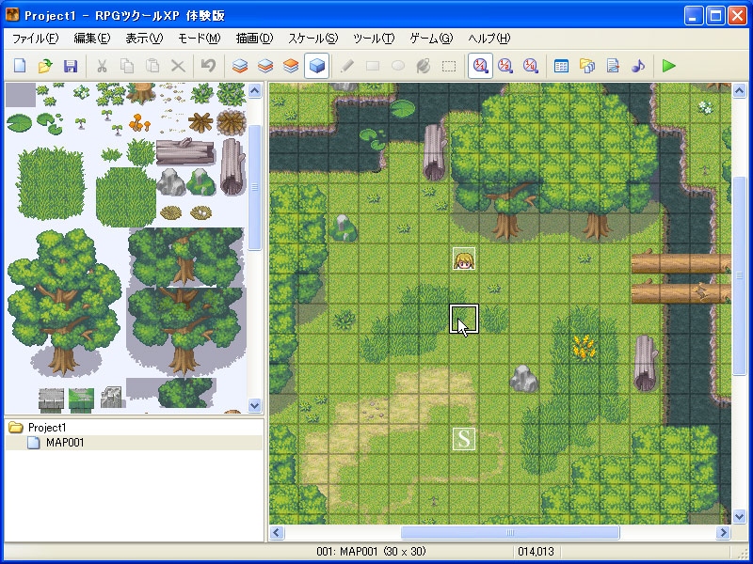Image resolution: width=753 pixels, height=564 pixels.
Task: Select the Rectangle drawing tool
Action: [373, 65]
